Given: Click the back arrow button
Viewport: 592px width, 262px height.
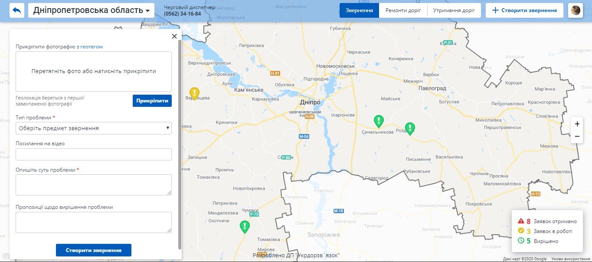Looking at the screenshot, I should 17,10.
